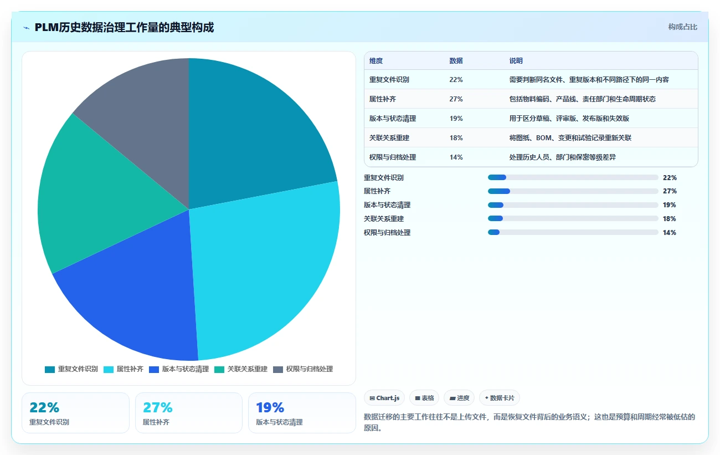Click the star icon in 数据卡片 tag
Viewport: 720px width, 455px height.
point(486,398)
